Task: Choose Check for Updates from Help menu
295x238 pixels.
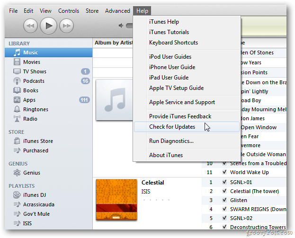Action: tap(172, 127)
